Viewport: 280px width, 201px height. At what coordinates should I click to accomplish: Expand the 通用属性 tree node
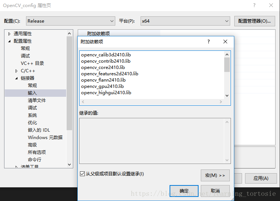pyautogui.click(x=9, y=34)
